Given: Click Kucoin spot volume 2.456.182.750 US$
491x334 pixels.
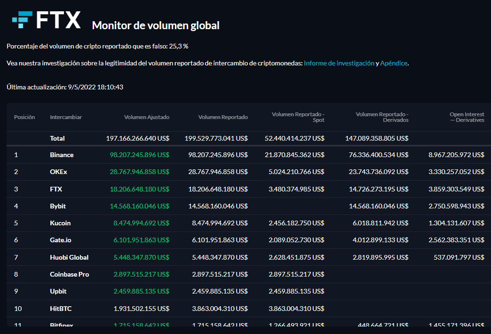Looking at the screenshot, I should (297, 223).
